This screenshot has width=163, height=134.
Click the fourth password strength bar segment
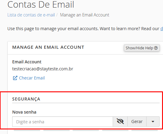(x=115, y=130)
